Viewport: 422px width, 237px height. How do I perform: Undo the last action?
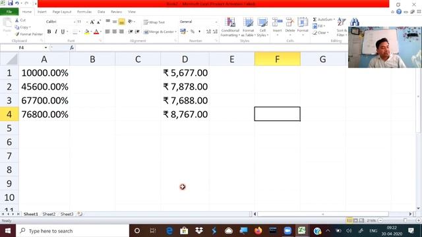pos(17,3)
